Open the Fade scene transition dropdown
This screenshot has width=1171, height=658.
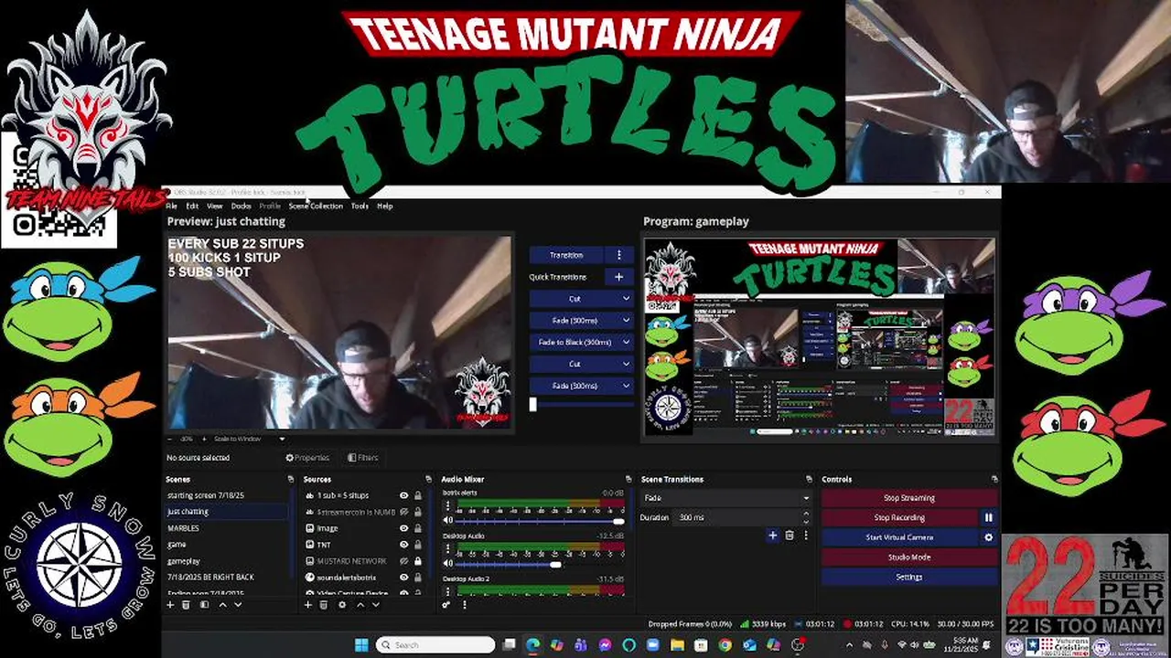[726, 498]
